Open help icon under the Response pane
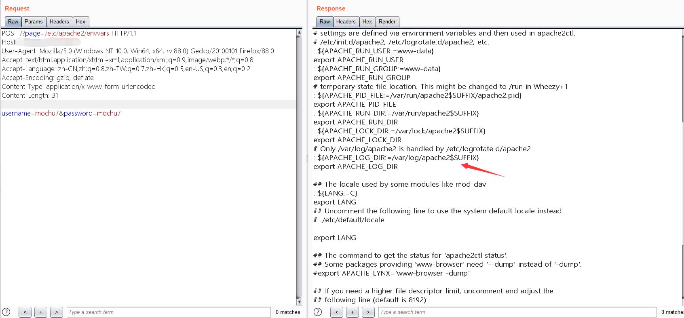Viewport: 684px width, 318px height. [318, 312]
